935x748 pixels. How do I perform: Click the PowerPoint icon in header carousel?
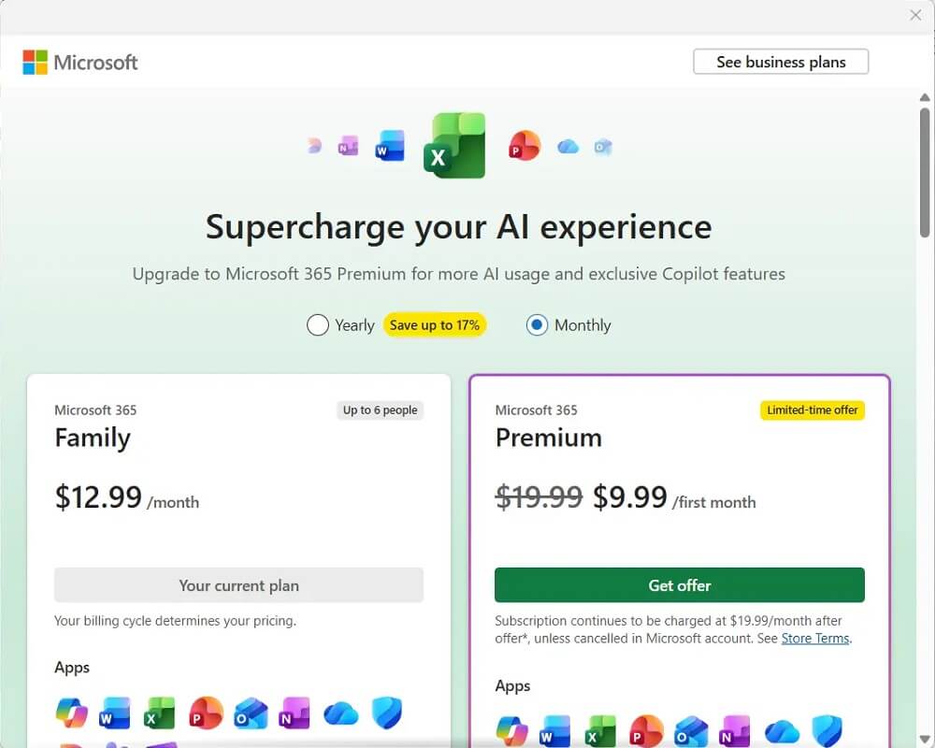[x=525, y=146]
